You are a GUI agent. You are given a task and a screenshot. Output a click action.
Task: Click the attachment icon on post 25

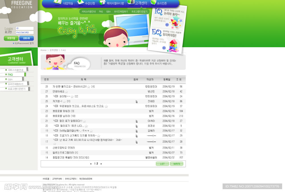tap(137, 102)
